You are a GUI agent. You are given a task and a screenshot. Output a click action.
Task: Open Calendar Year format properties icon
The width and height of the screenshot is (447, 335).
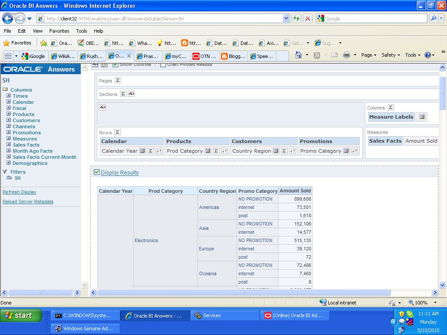pyautogui.click(x=142, y=151)
